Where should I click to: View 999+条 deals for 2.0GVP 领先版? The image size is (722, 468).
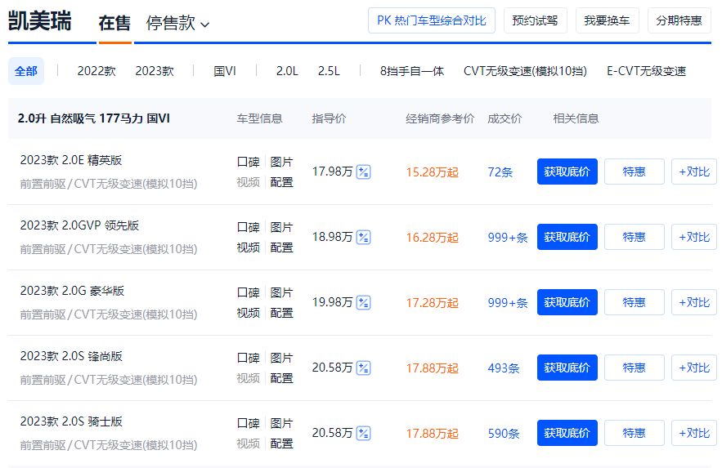(508, 237)
